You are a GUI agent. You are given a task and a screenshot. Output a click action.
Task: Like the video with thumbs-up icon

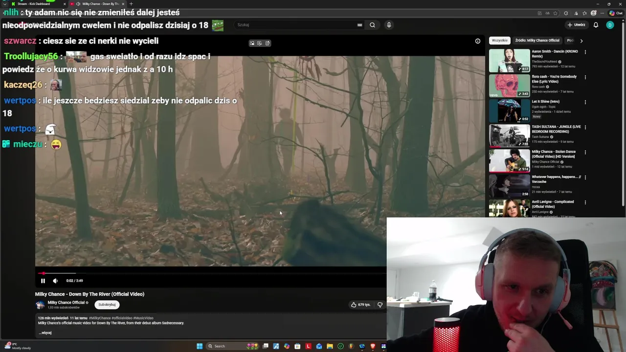coord(354,305)
